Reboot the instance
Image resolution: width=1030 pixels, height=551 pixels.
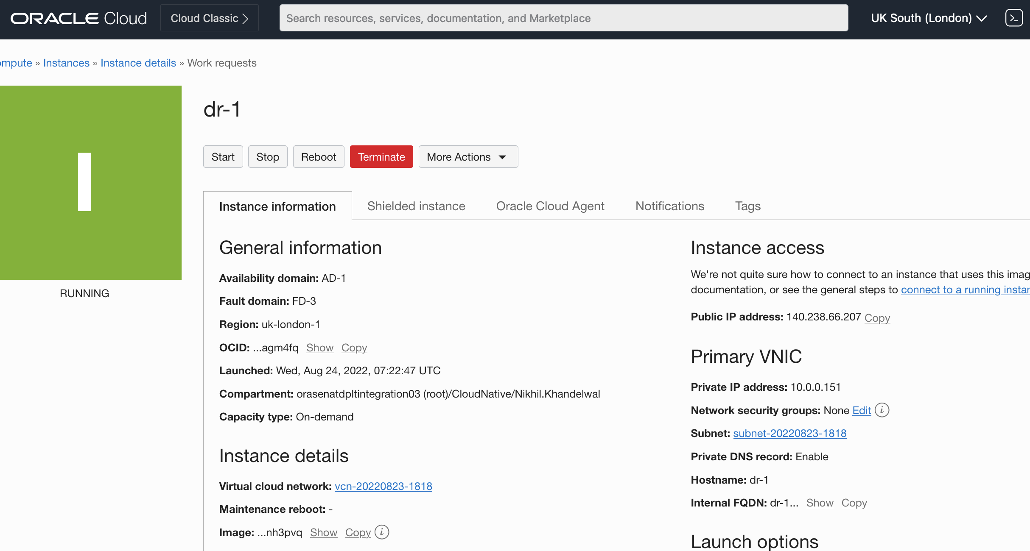[319, 156]
